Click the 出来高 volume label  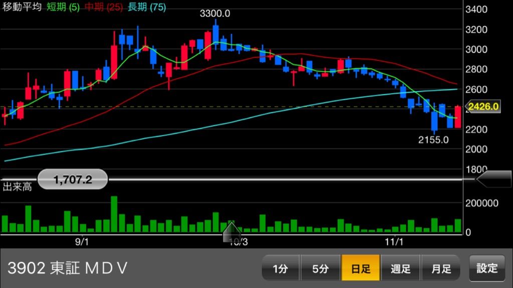pyautogui.click(x=18, y=186)
